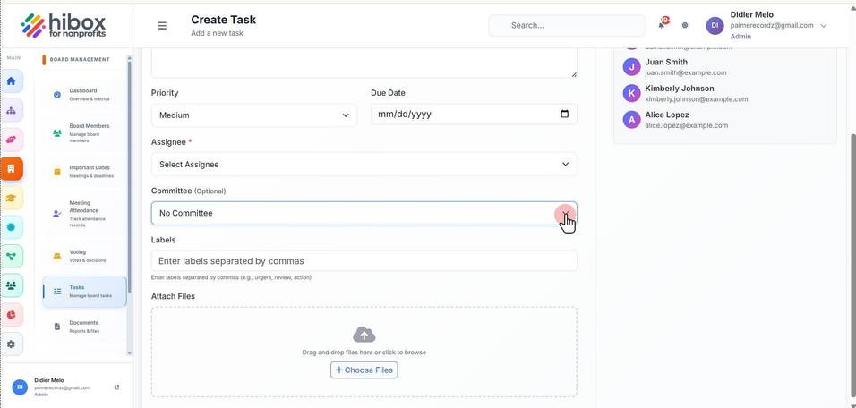Click alice.lopez@example.com text
Image resolution: width=856 pixels, height=408 pixels.
pyautogui.click(x=686, y=125)
